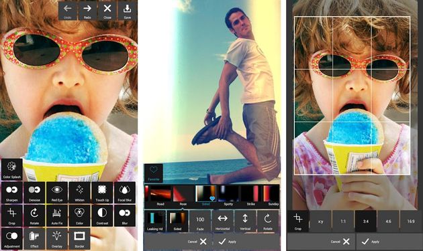423x251 pixels.
Task: Choose the Red Eye correction tool
Action: coord(57,192)
